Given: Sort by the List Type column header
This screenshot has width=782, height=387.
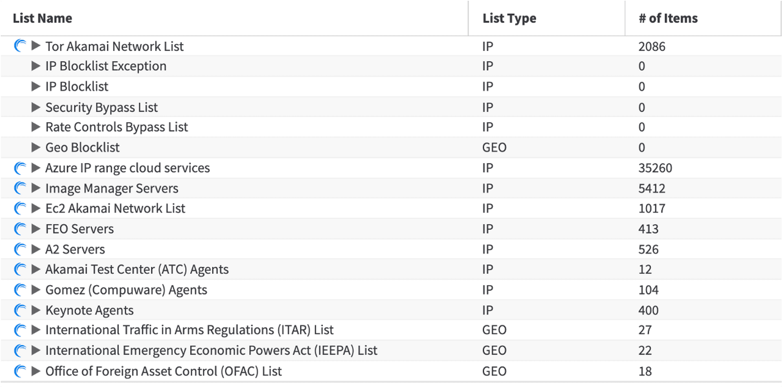Looking at the screenshot, I should tap(509, 18).
